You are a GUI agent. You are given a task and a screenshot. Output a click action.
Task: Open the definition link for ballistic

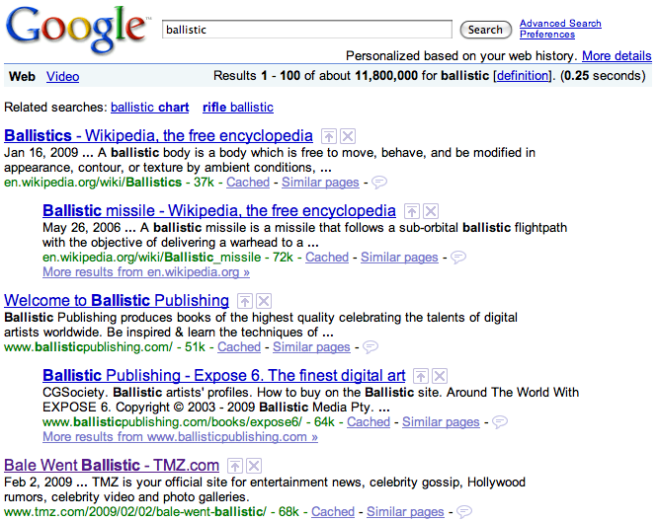tap(523, 76)
